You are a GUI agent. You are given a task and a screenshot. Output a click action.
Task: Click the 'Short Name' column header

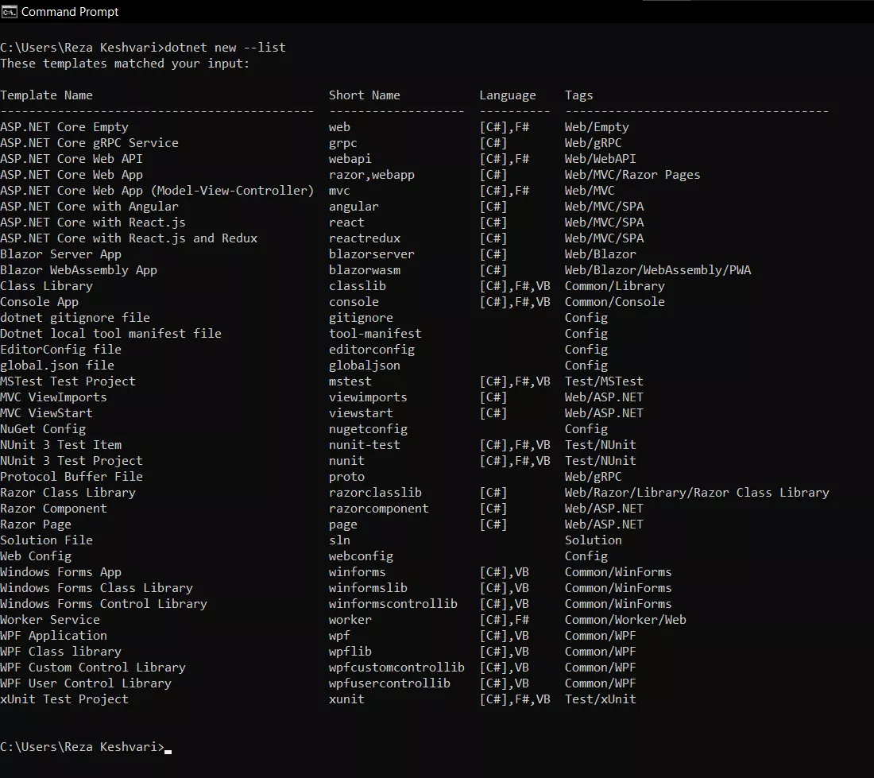[365, 95]
